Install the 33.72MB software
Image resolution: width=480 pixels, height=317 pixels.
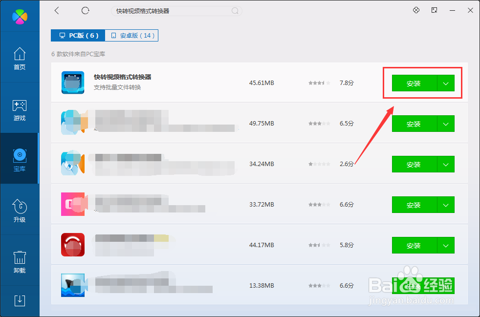click(414, 205)
